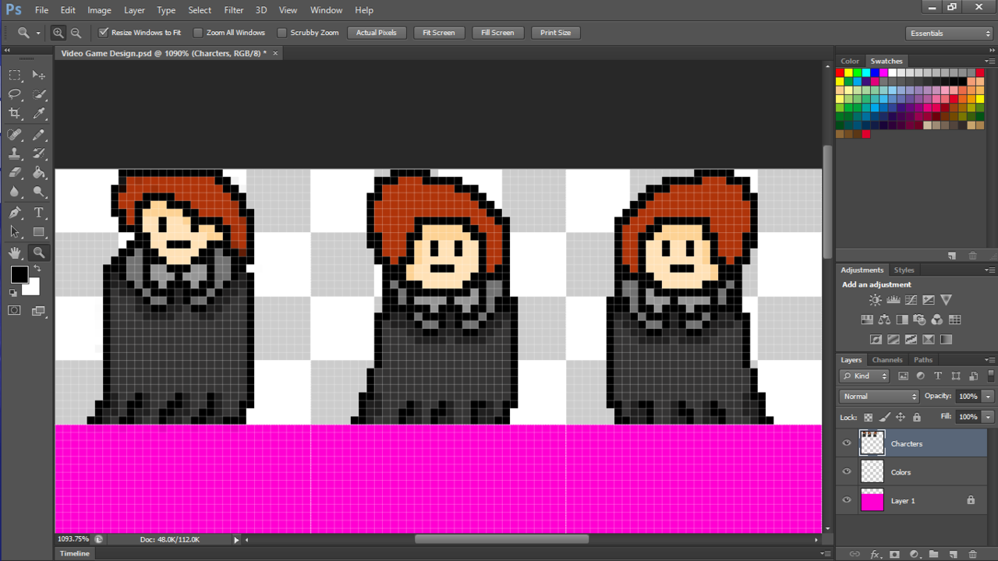Hide Layer 1 visibility eye
Image resolution: width=998 pixels, height=561 pixels.
[x=847, y=500]
